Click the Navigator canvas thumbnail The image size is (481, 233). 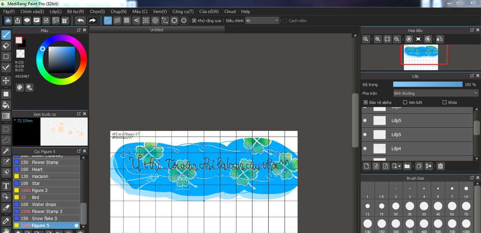(421, 57)
